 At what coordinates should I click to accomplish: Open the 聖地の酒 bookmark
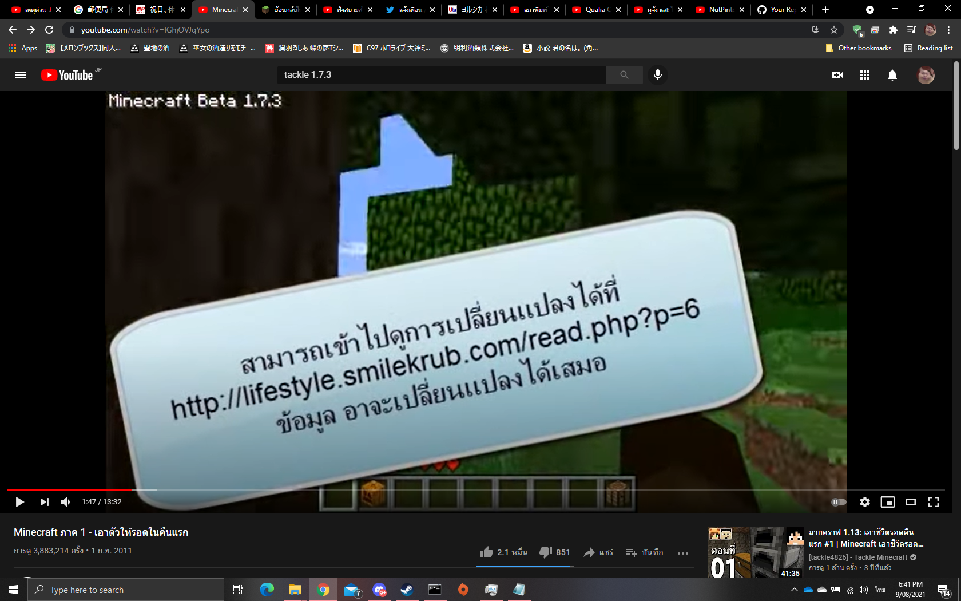[x=150, y=48]
